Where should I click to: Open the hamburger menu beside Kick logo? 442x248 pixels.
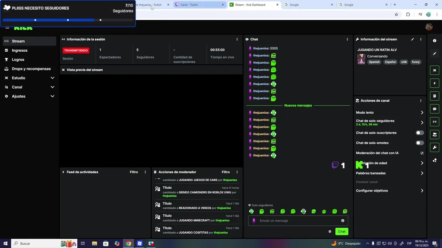click(x=7, y=27)
